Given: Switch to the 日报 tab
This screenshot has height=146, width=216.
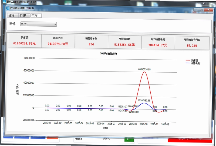Looking at the screenshot, I should (x=13, y=16).
